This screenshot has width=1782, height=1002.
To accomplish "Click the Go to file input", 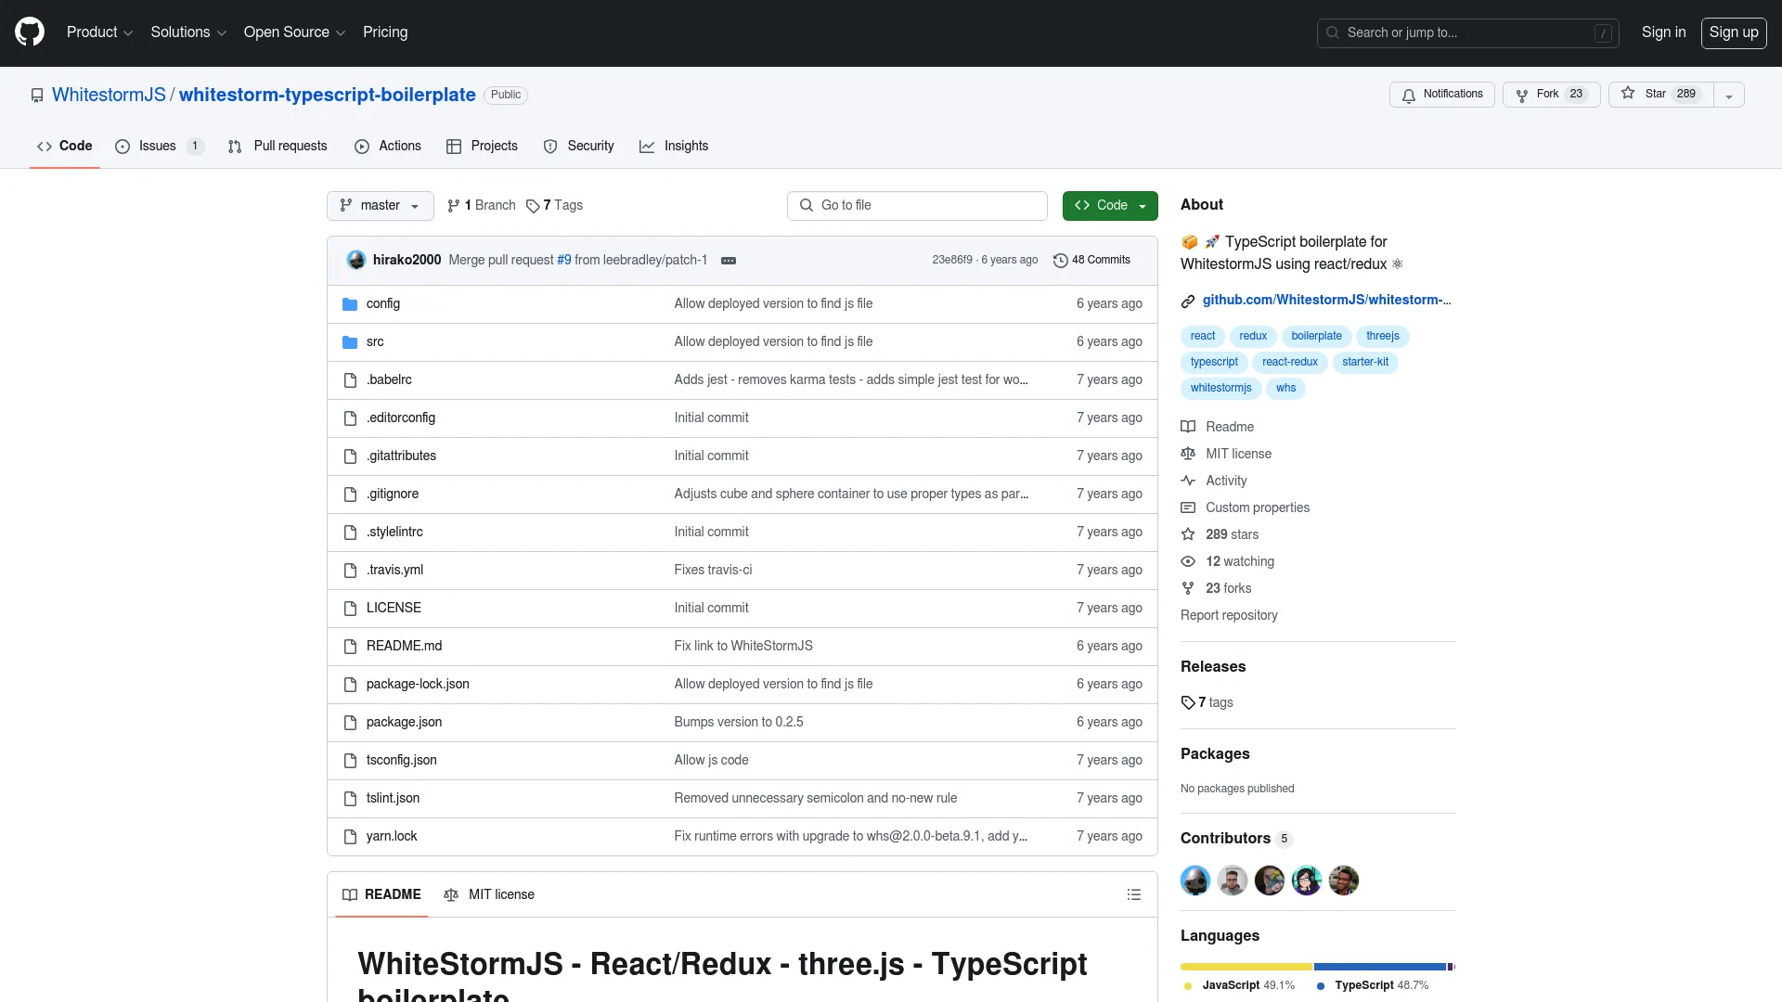I will 917,206.
